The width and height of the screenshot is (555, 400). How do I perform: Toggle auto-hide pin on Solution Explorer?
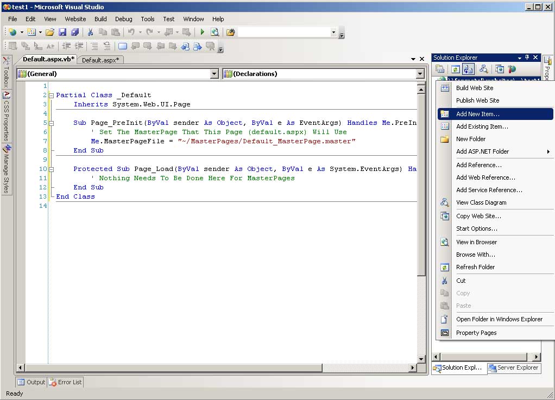[527, 58]
